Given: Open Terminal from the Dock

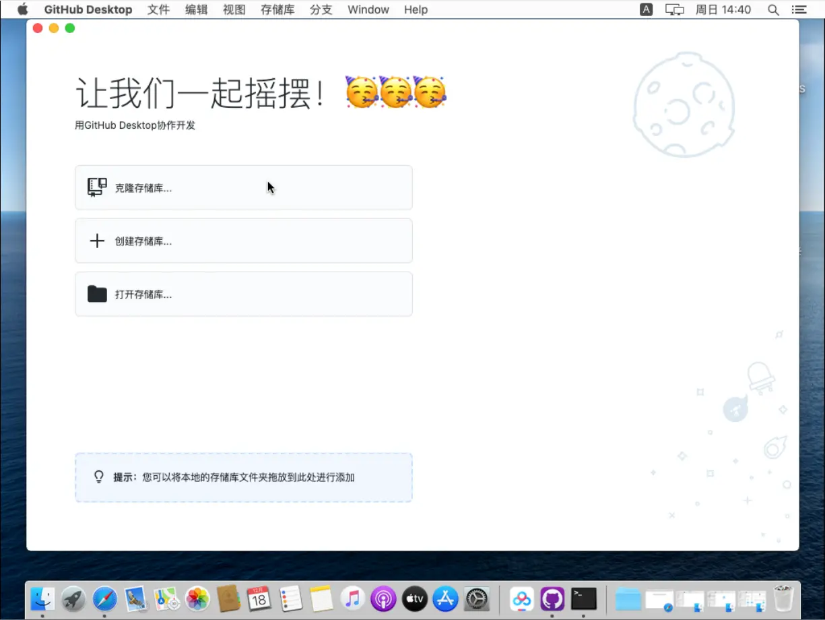Looking at the screenshot, I should [584, 598].
